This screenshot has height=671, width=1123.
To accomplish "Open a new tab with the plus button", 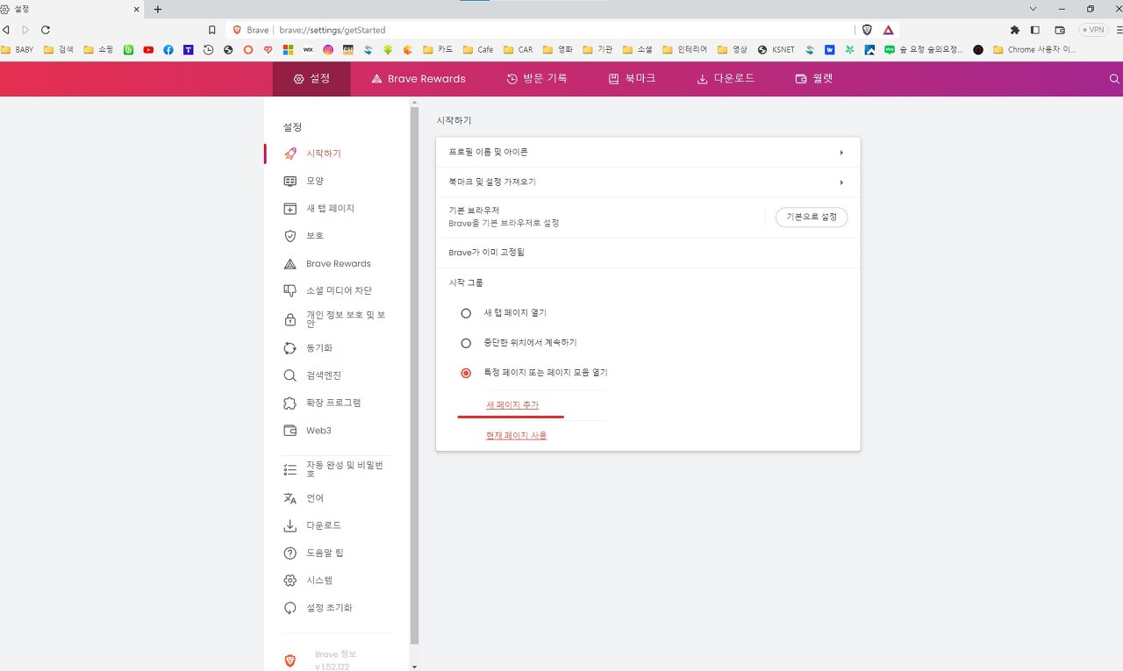I will (x=158, y=9).
